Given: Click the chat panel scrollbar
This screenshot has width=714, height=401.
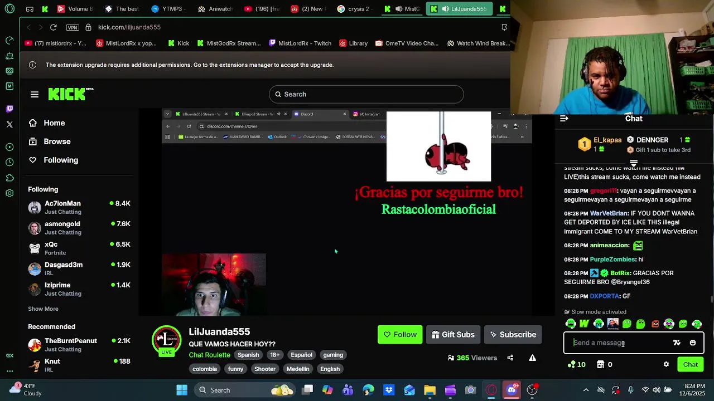Looking at the screenshot, I should click(711, 300).
